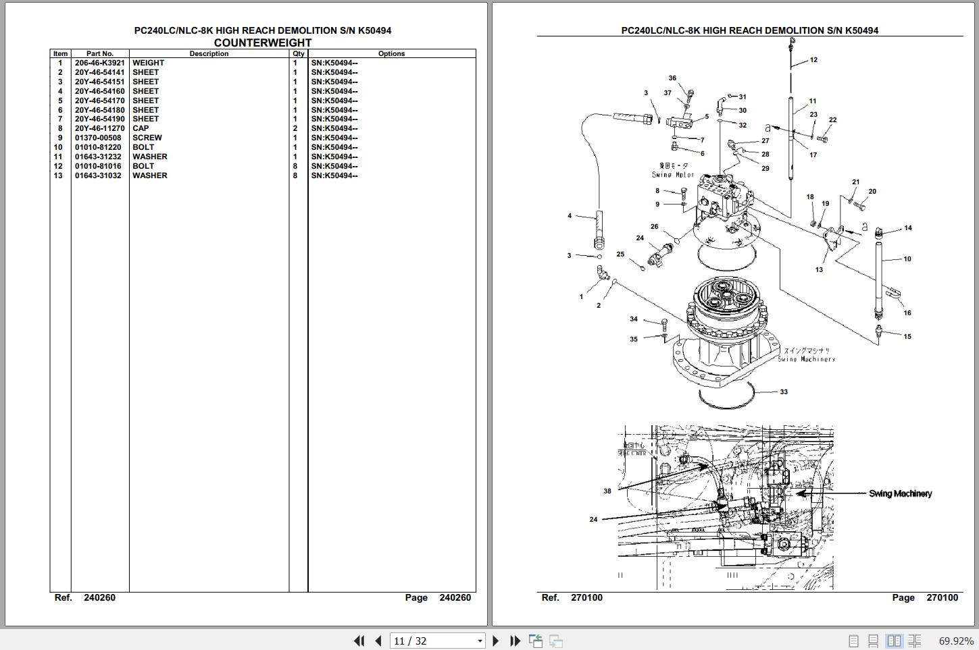Click Page 270100 on the right page

click(x=925, y=597)
